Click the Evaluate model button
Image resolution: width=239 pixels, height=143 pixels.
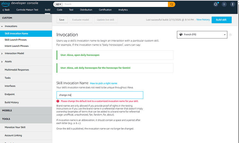point(80,20)
